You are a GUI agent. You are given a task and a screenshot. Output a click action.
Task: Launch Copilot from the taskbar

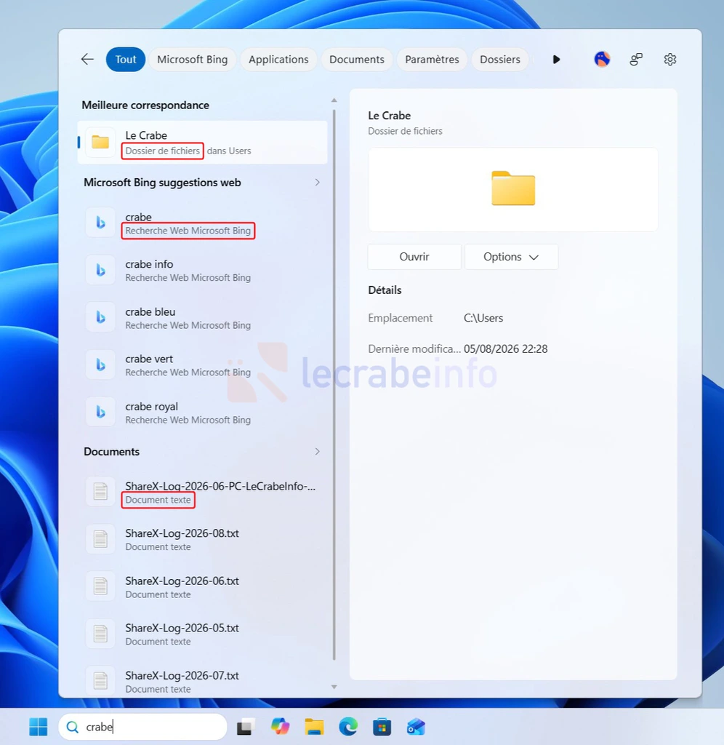[280, 727]
